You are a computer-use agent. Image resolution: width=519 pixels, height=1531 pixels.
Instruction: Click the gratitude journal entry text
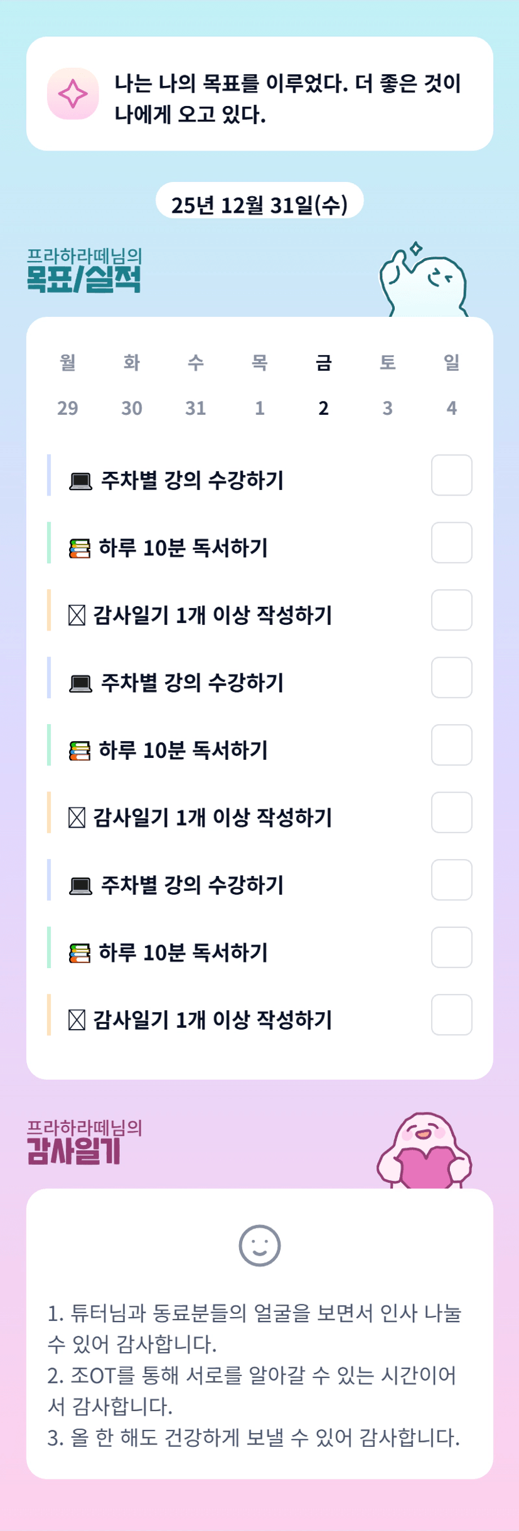[x=254, y=1375]
